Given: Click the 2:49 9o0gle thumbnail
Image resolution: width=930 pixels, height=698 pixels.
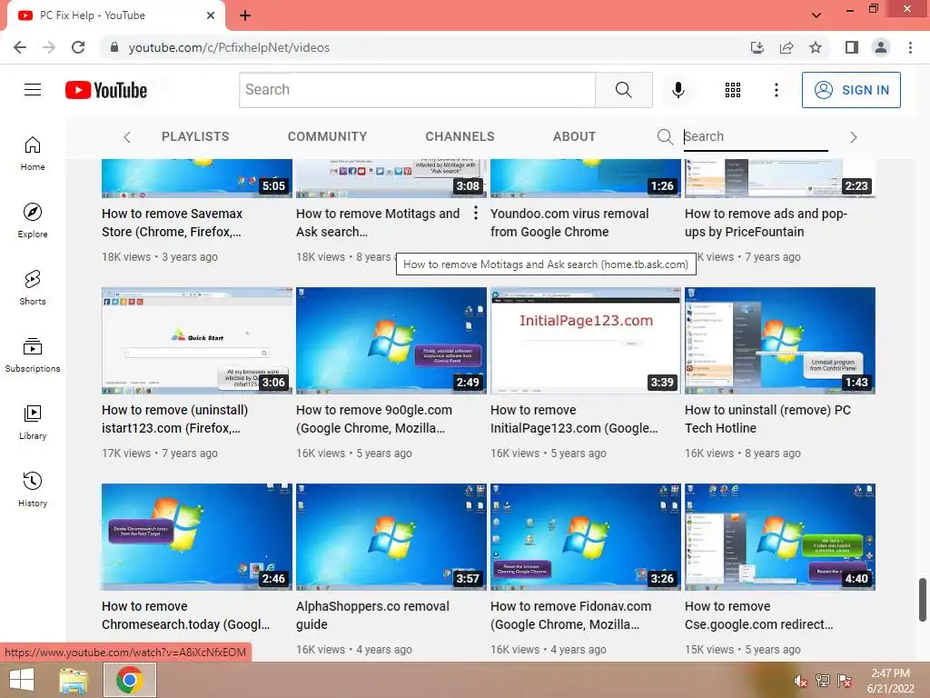Looking at the screenshot, I should pos(391,341).
